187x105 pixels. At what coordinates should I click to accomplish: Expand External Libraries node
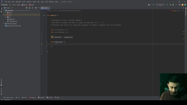4,24
